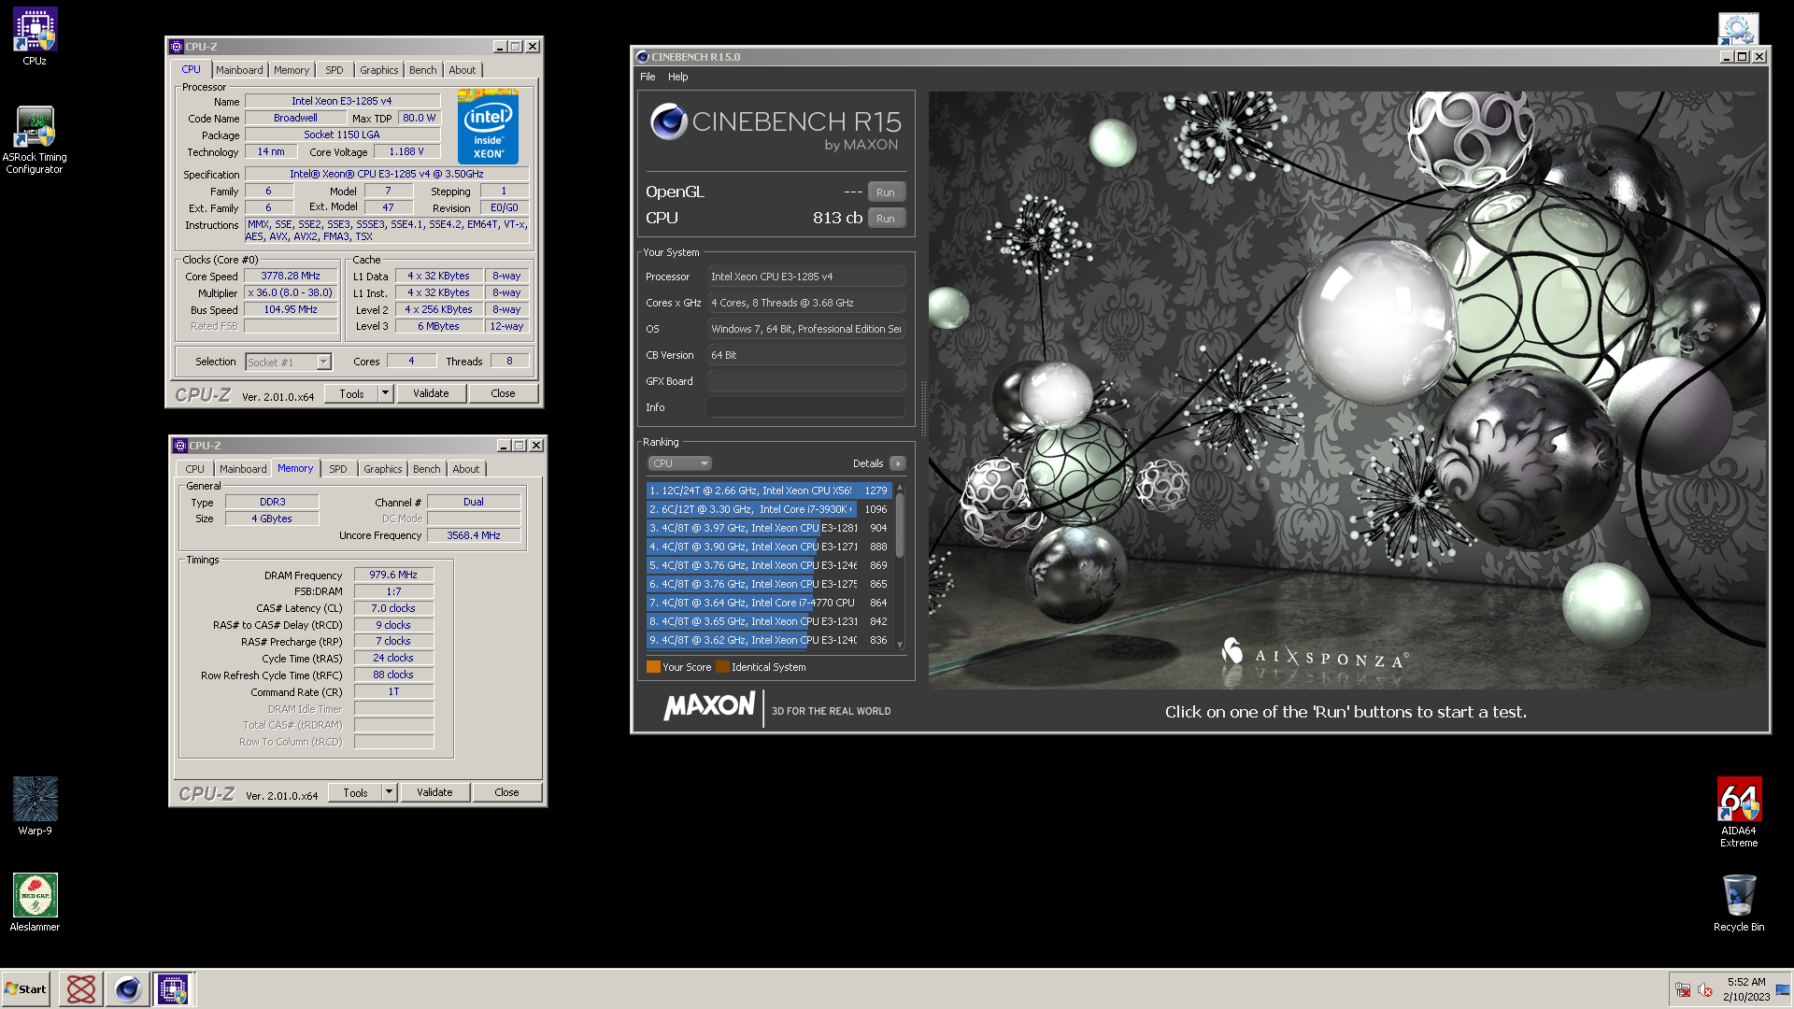1794x1009 pixels.
Task: Switch to CPU tab in Memory CPU-Z window
Action: [194, 469]
